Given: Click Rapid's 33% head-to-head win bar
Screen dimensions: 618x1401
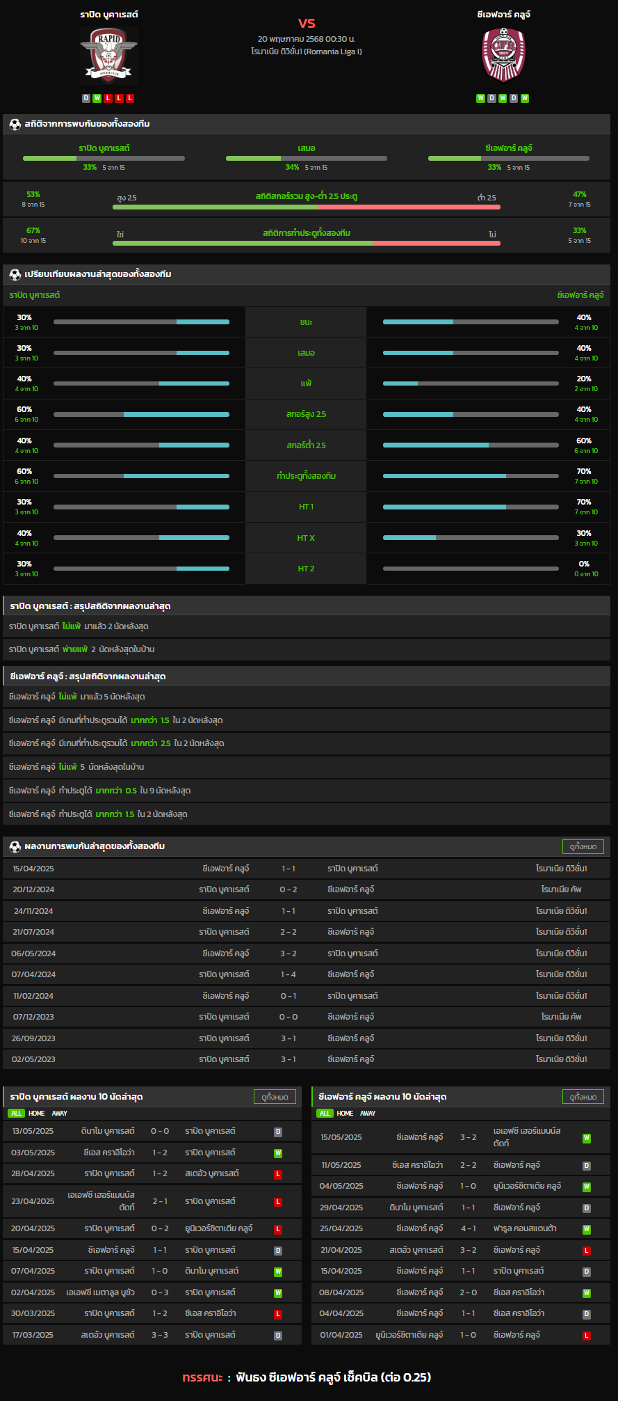Looking at the screenshot, I should click(x=104, y=158).
